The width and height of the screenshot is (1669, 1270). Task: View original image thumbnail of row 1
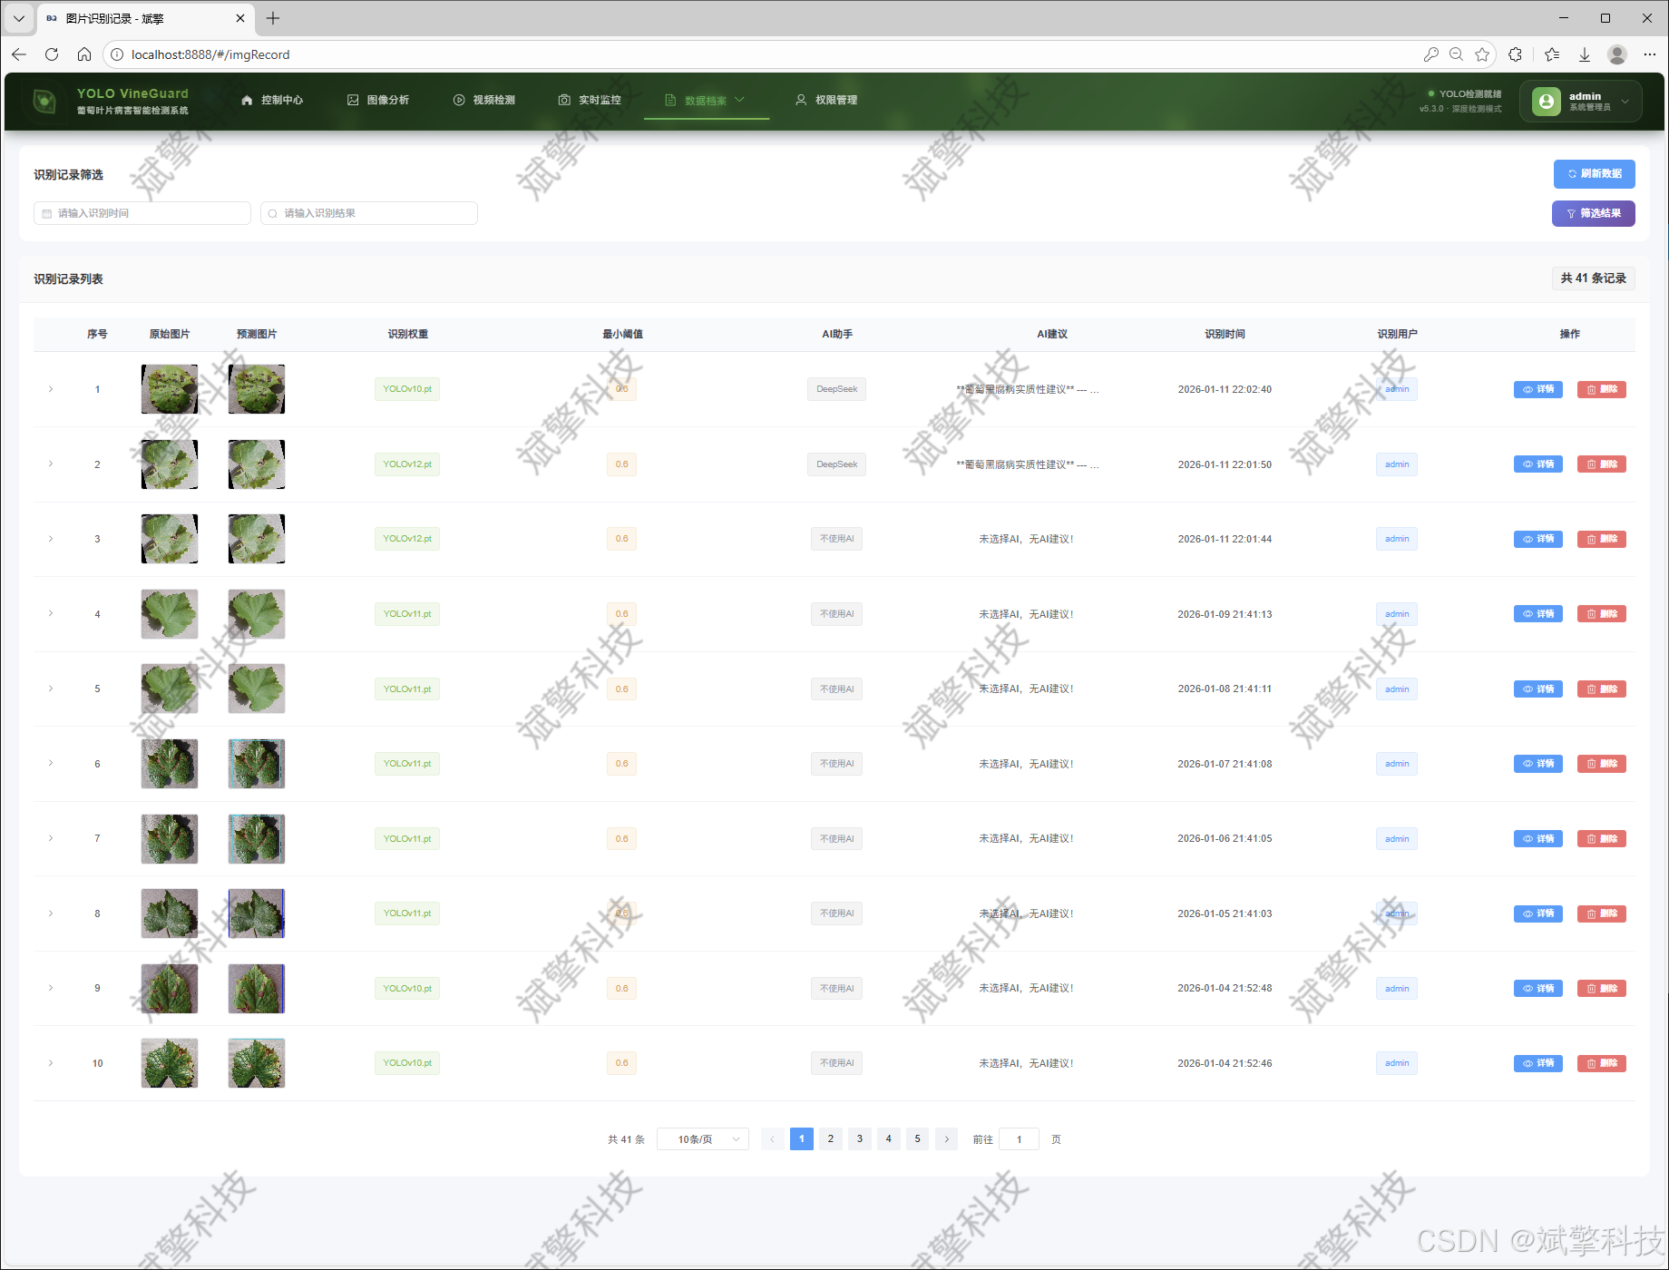[x=170, y=389]
